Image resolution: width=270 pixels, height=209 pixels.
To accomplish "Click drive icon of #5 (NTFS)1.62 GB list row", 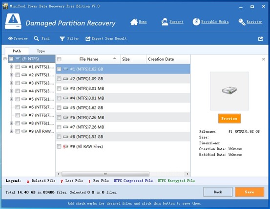I will (x=65, y=108).
